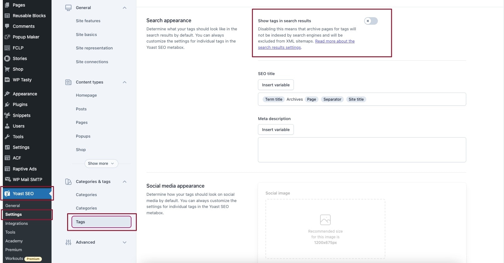Click the Site title variable tag
This screenshot has height=263, width=504.
356,99
